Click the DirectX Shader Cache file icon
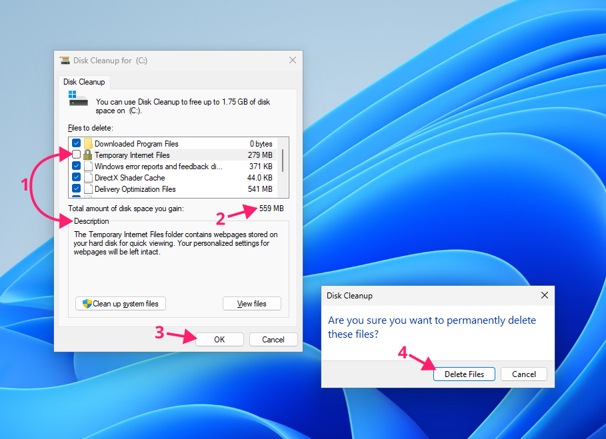 tap(88, 178)
